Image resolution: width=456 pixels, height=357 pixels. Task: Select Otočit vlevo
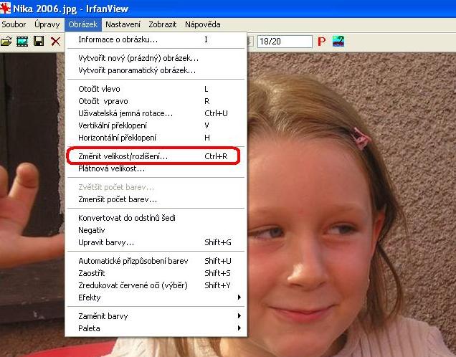tap(156, 89)
